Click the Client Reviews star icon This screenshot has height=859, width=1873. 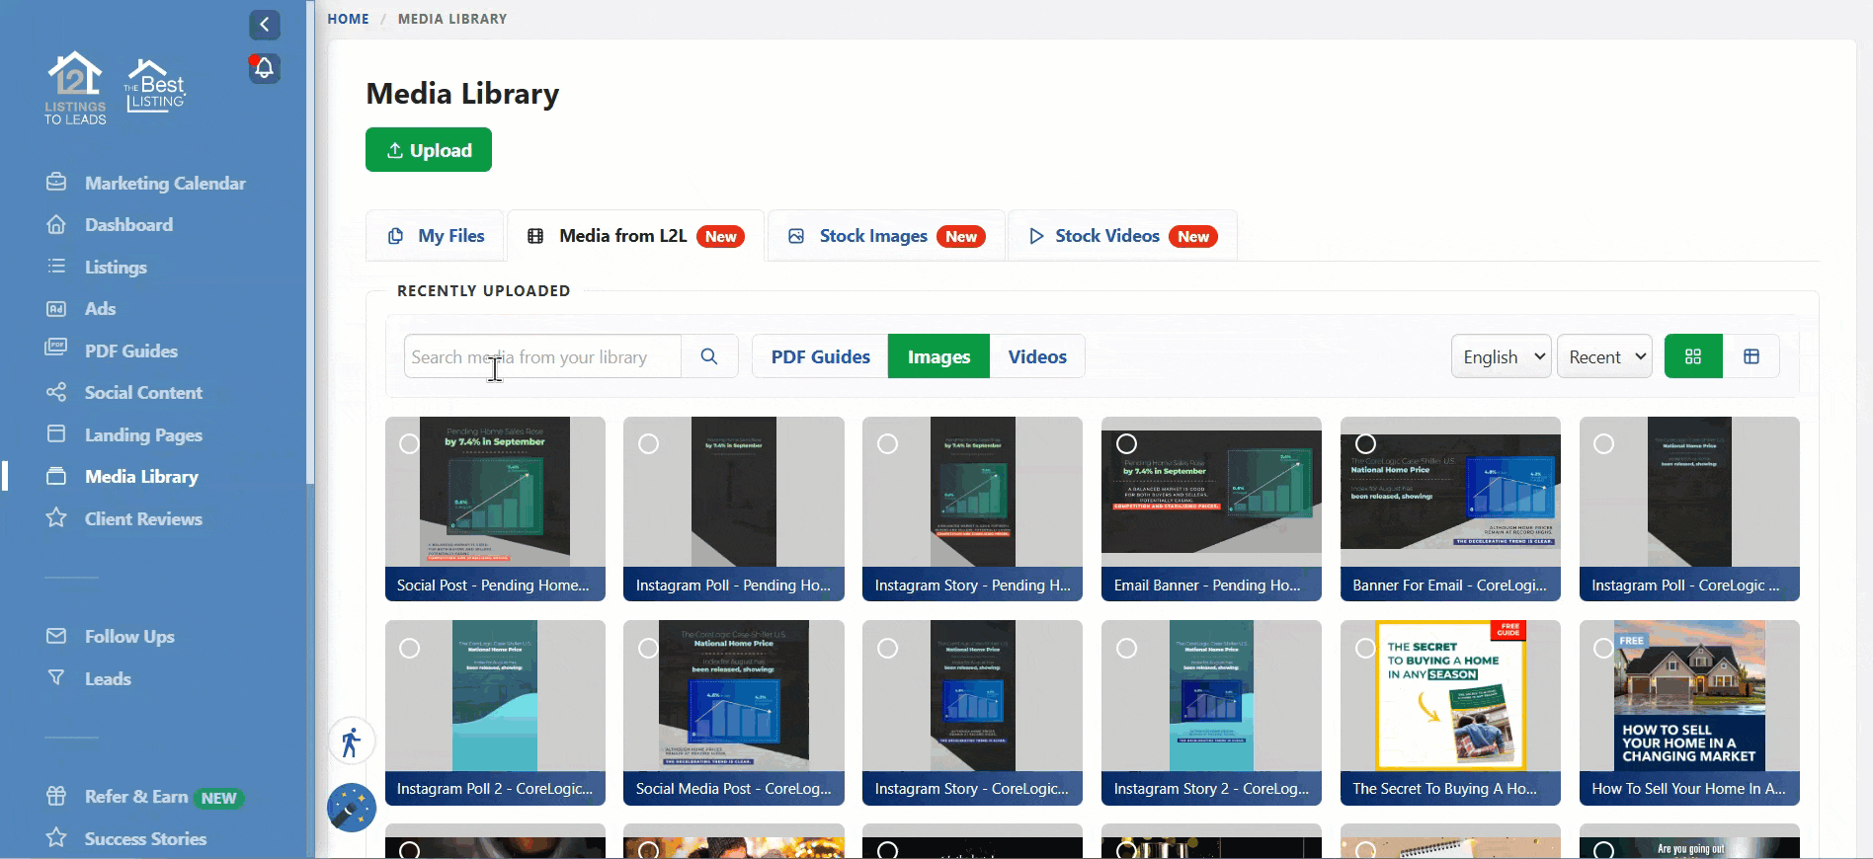[x=56, y=518]
